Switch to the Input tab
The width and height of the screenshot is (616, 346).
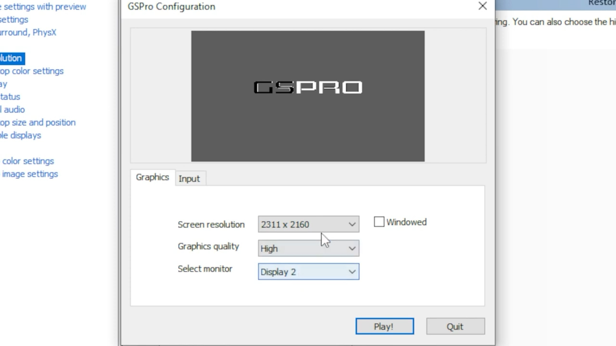pyautogui.click(x=189, y=179)
